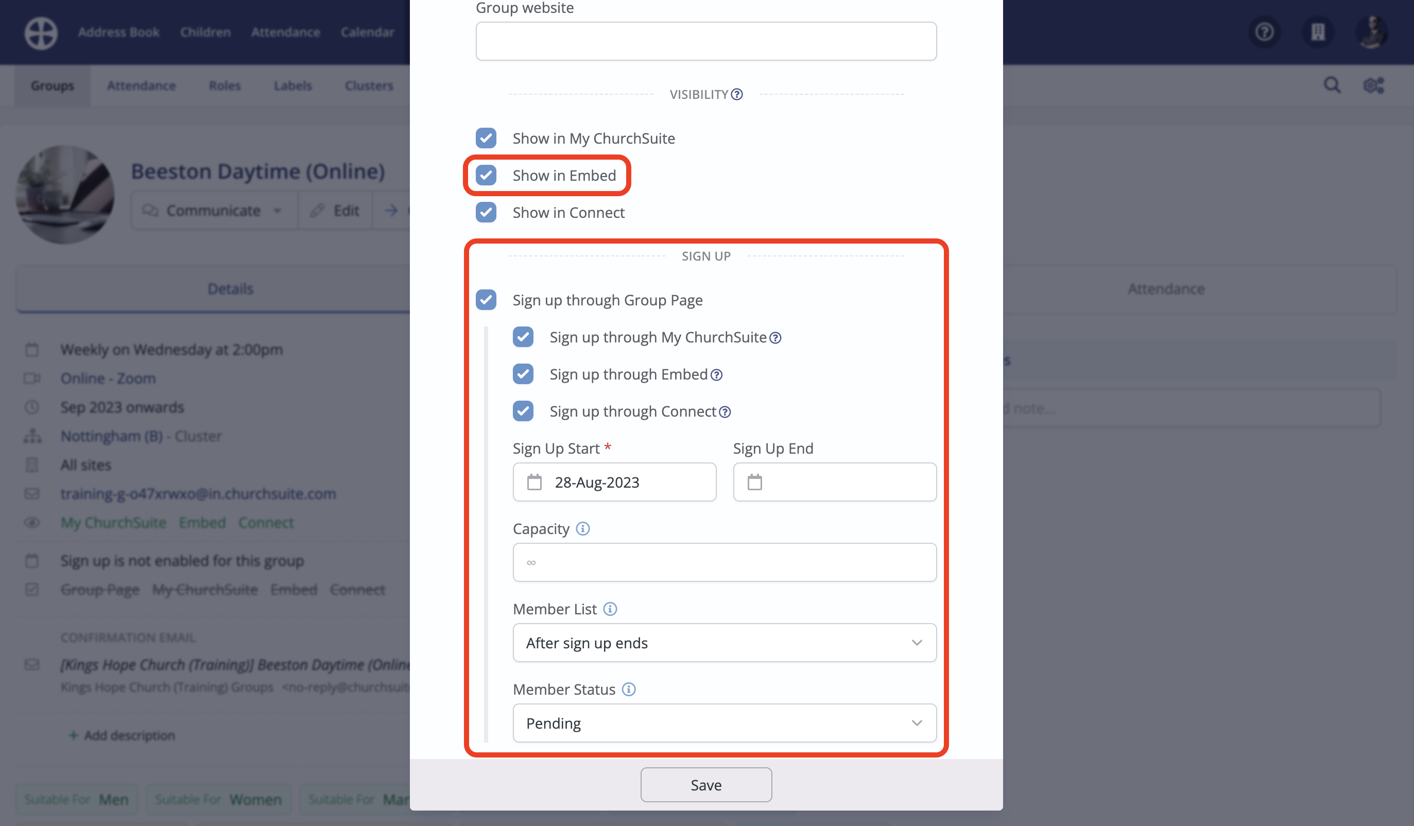
Task: Open the Member List dropdown
Action: click(x=724, y=643)
